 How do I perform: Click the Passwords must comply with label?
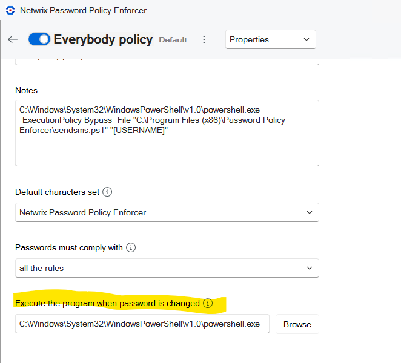69,247
